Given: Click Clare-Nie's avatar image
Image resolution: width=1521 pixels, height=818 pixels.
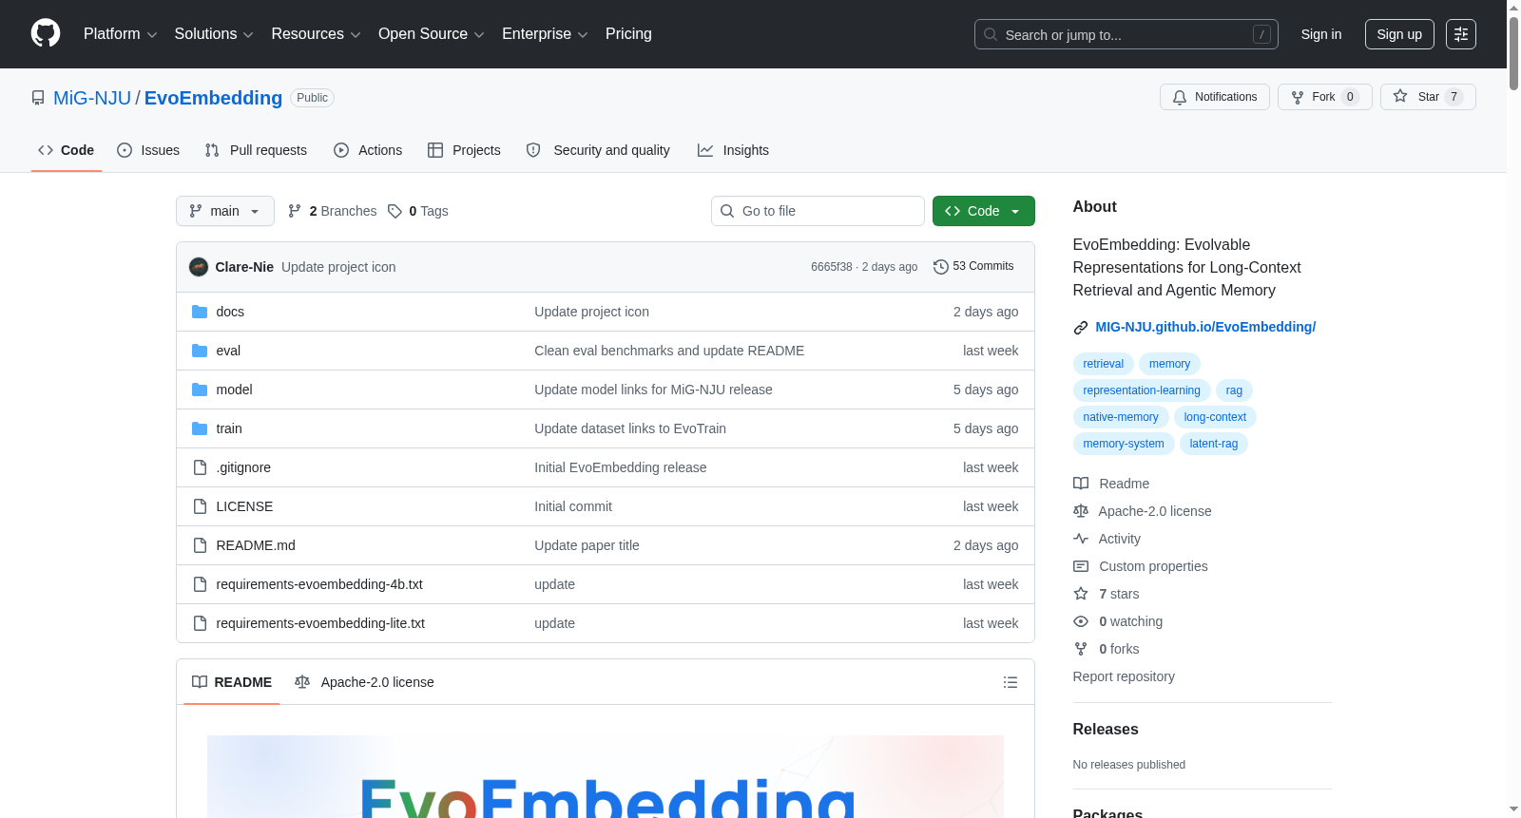Looking at the screenshot, I should click(x=199, y=267).
